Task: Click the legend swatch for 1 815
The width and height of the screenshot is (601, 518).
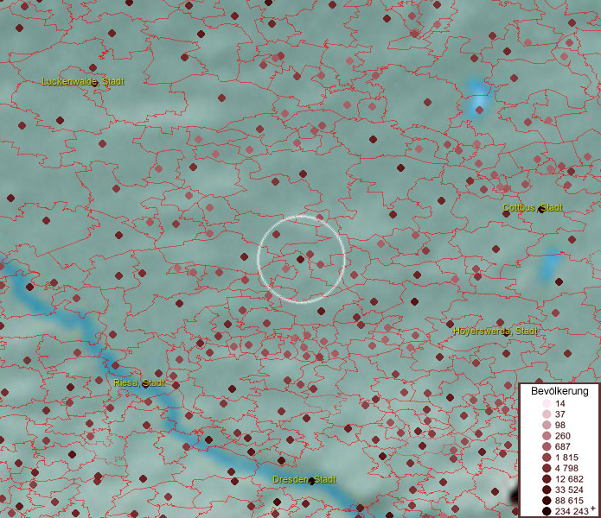Action: click(547, 458)
